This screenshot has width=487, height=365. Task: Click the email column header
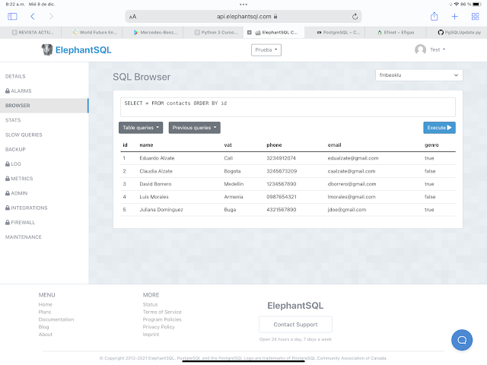[x=334, y=145]
